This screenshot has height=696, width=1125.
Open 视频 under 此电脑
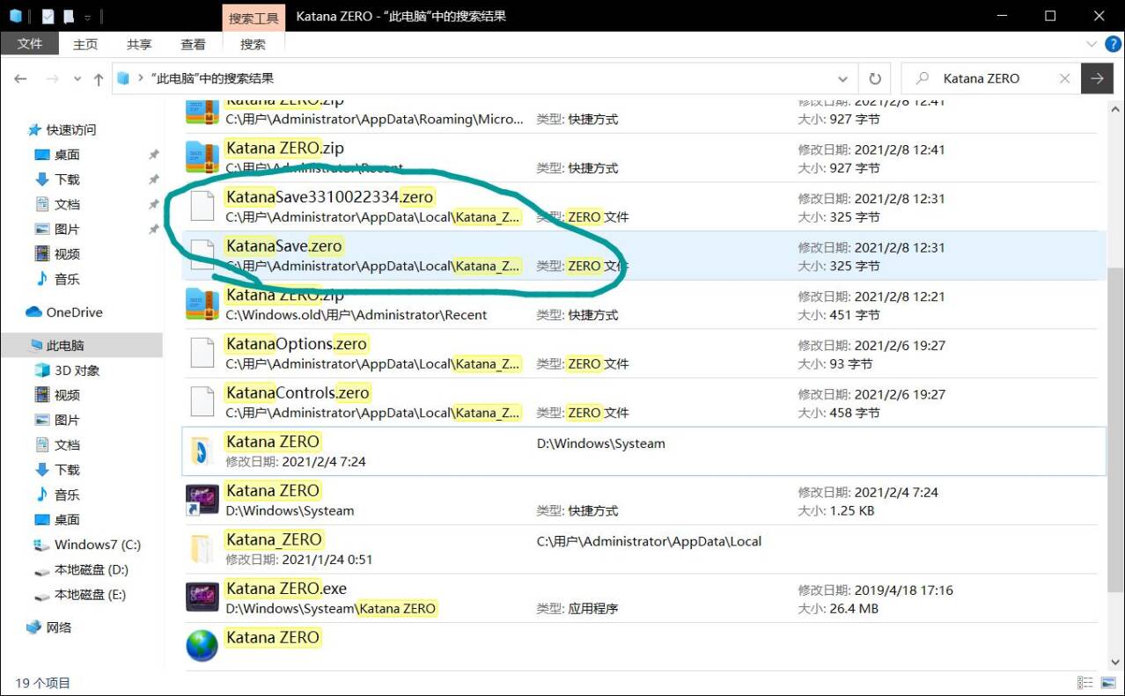tap(67, 395)
